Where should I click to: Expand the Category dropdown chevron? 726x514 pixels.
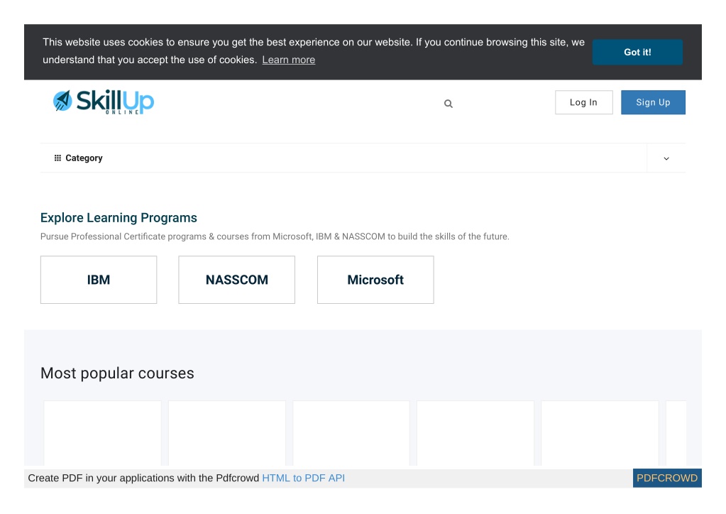(666, 158)
